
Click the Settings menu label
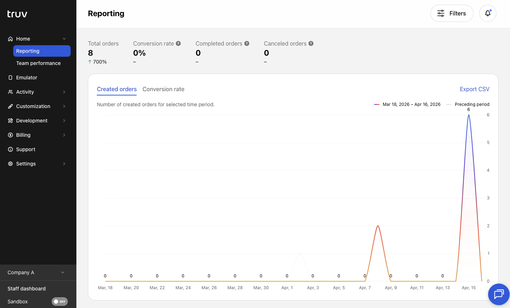26,164
